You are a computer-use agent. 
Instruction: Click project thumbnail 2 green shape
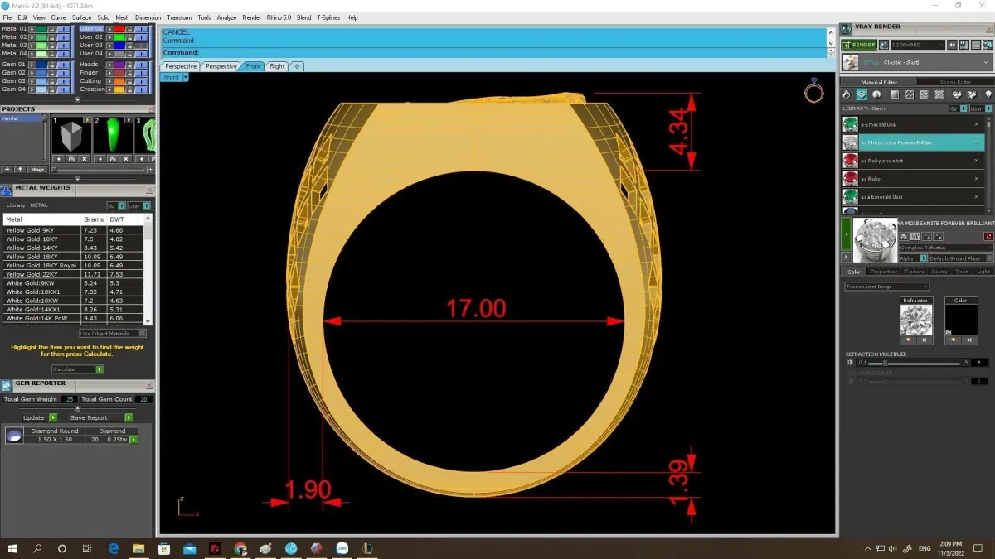pyautogui.click(x=113, y=136)
